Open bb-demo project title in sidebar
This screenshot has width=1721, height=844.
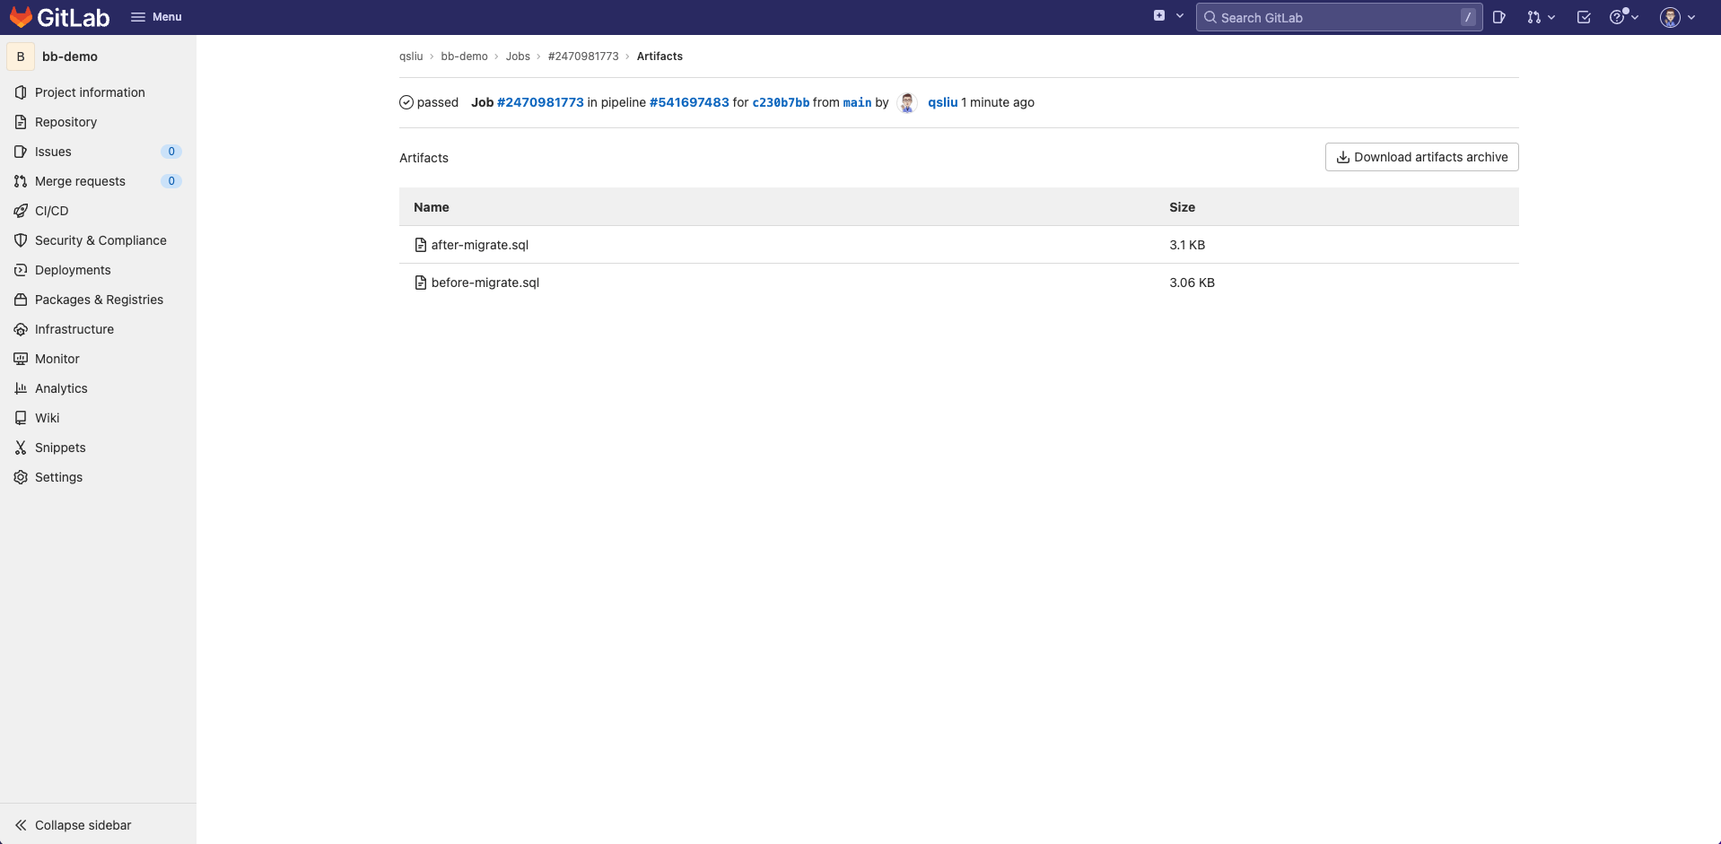(x=70, y=57)
